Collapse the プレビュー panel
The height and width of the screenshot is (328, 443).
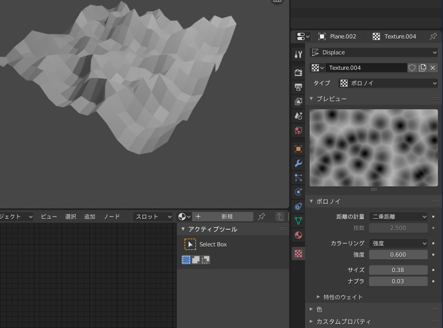click(x=311, y=99)
